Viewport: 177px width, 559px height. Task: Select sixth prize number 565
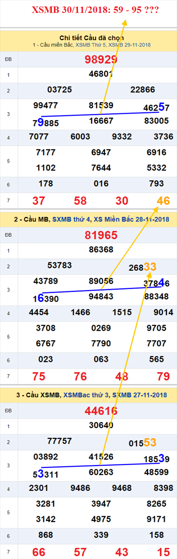(156, 359)
